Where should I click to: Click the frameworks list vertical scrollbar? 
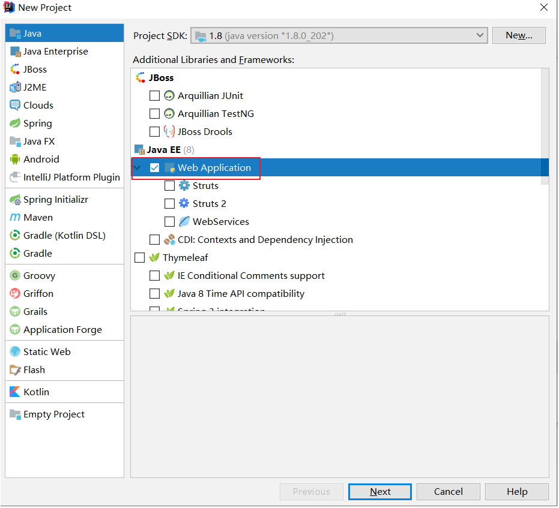(x=545, y=127)
